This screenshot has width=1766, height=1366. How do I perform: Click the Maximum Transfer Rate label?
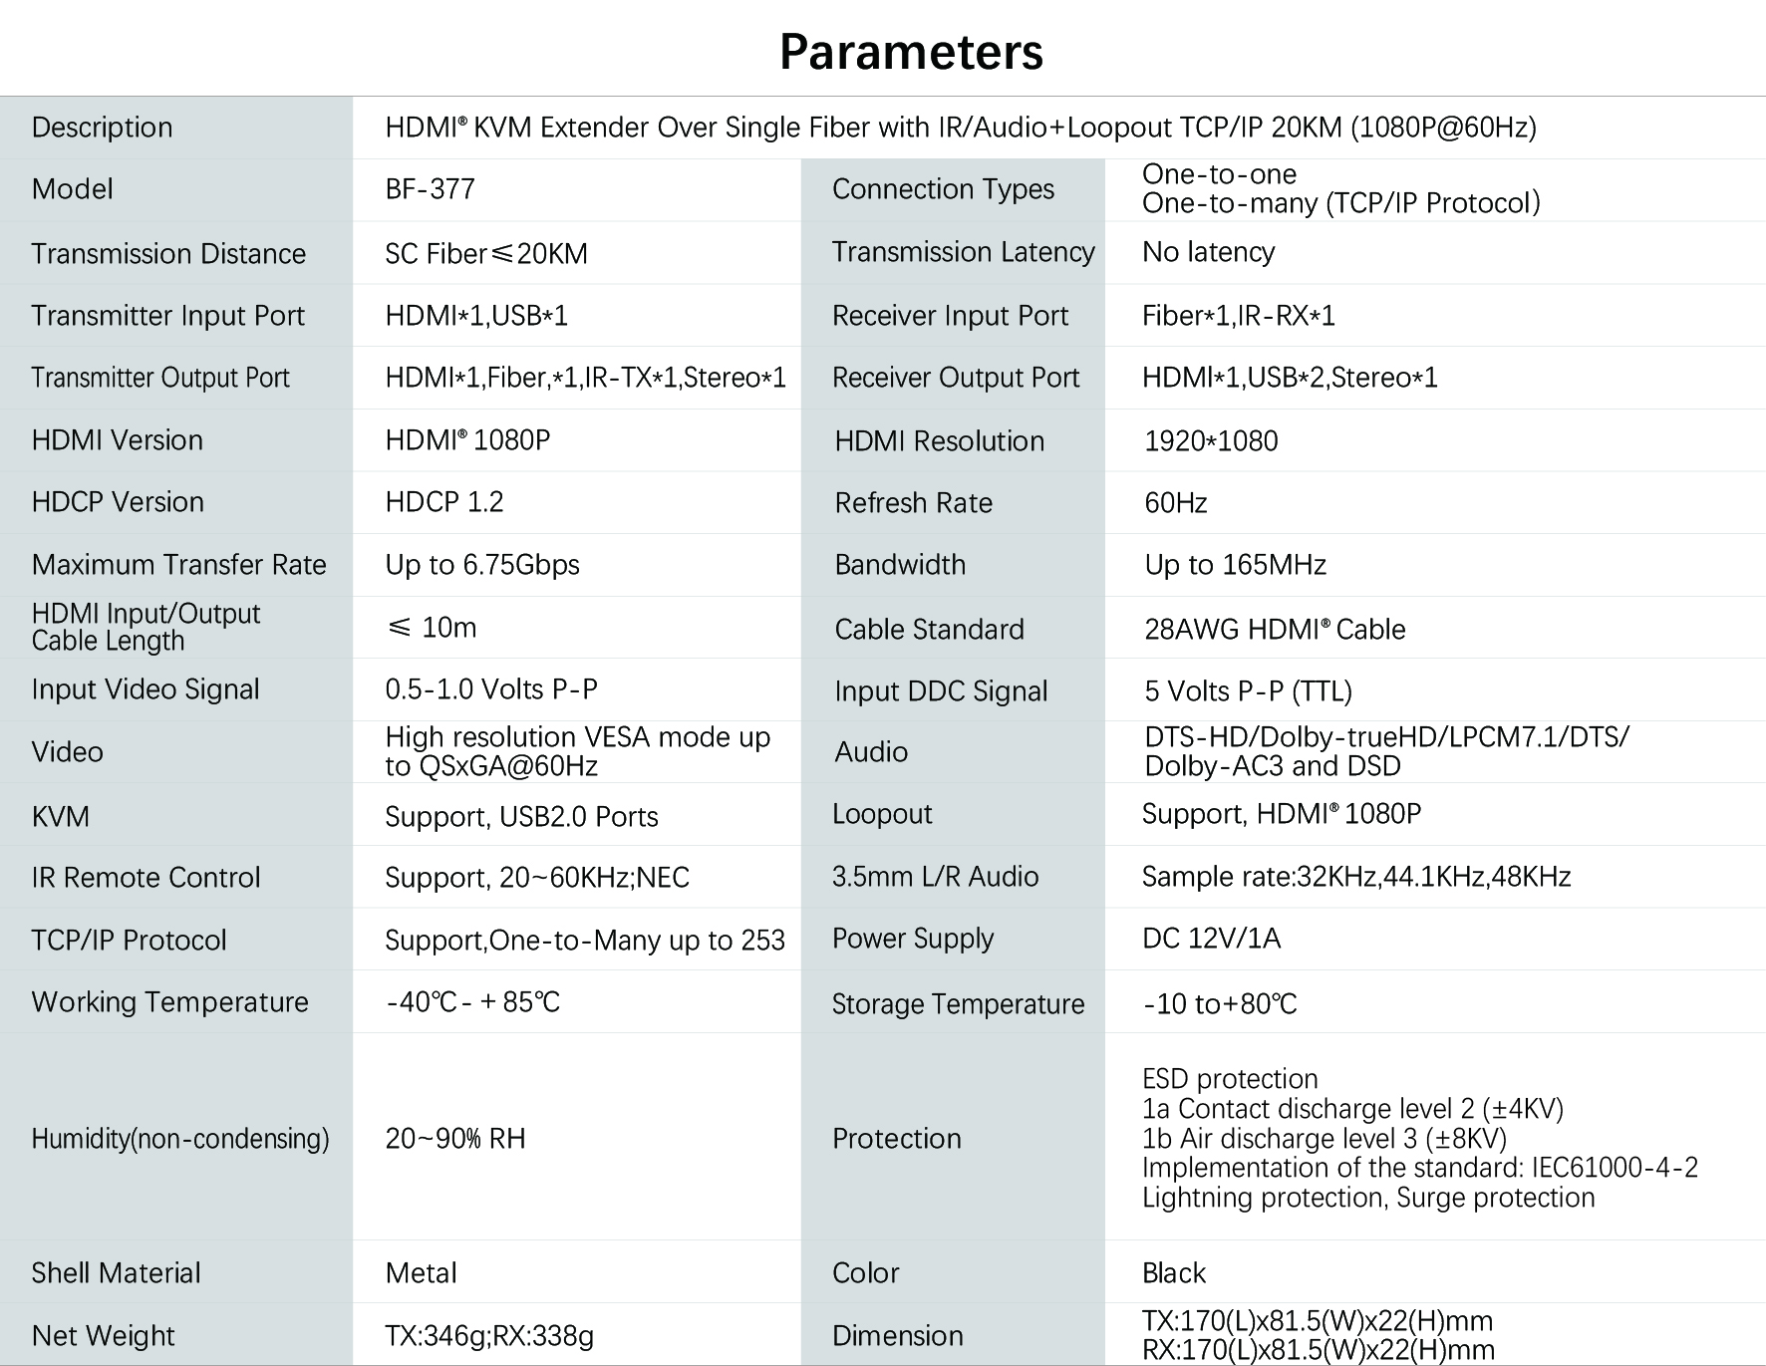(178, 565)
